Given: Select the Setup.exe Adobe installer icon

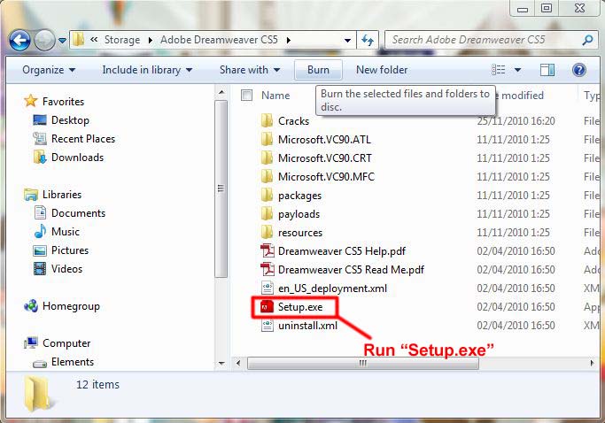Looking at the screenshot, I should [267, 307].
